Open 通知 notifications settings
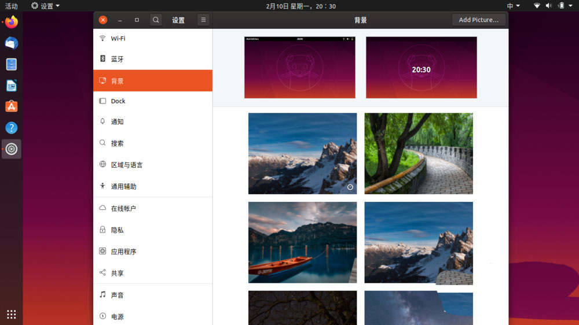579x325 pixels. click(152, 122)
